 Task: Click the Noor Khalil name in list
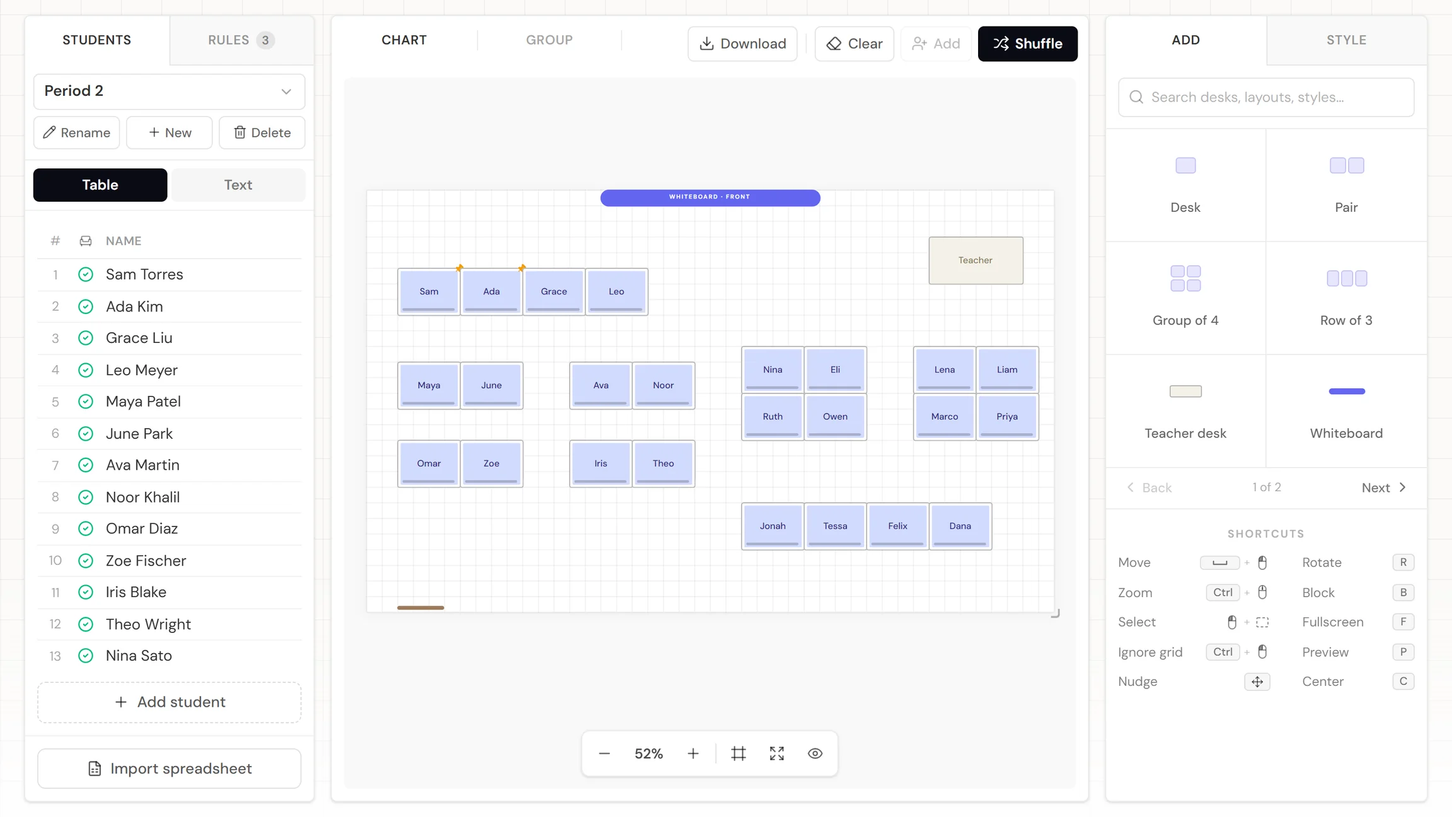(x=143, y=497)
